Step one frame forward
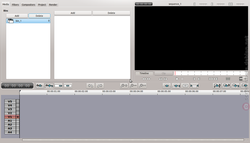250x143 pixels. point(166,79)
